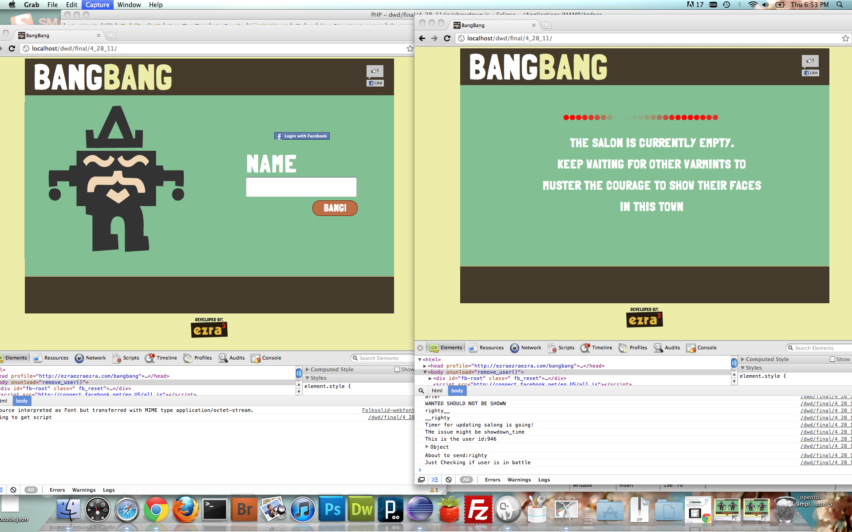Screen dimensions: 852x532
Task: Click the dock-to-window icon in console toolbar
Action: click(421, 479)
